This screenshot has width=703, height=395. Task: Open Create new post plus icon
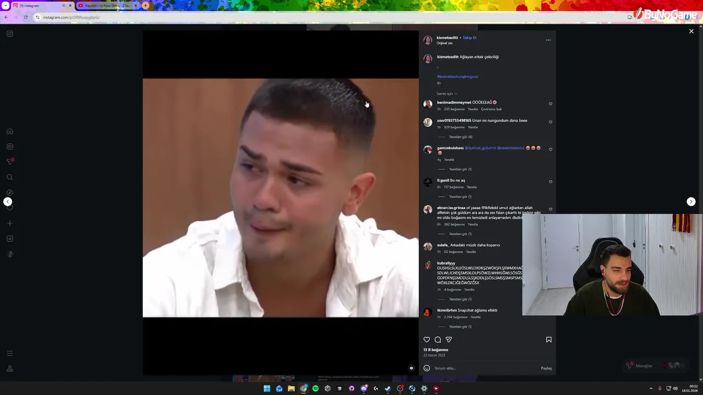tap(9, 223)
